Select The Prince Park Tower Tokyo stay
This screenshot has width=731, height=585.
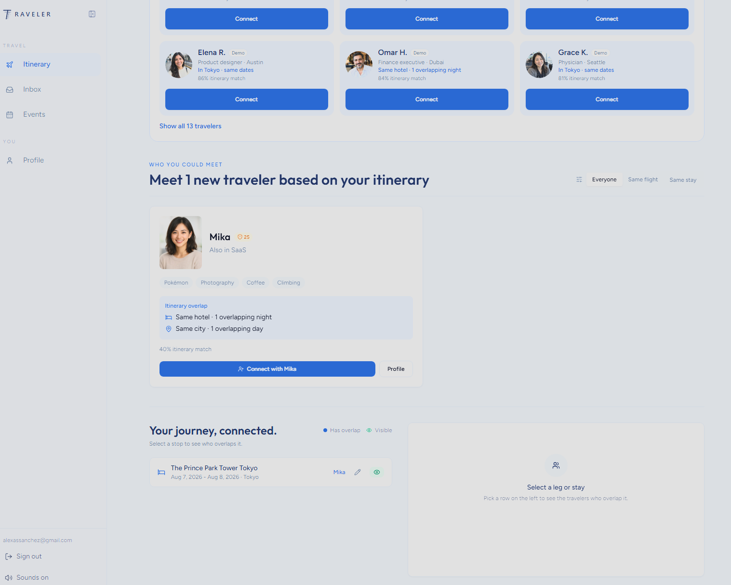[271, 472]
